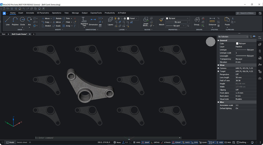Select the Match properties tool
Viewport: 263px width, 145px height.
161,21
